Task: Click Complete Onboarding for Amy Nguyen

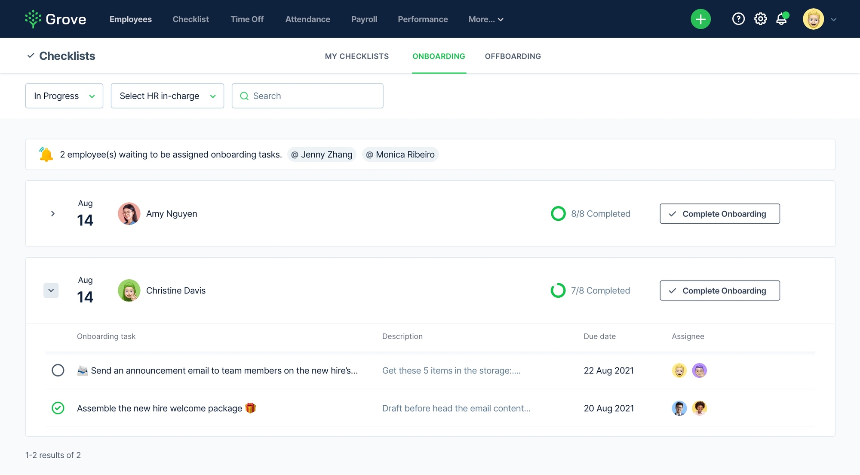Action: point(719,213)
